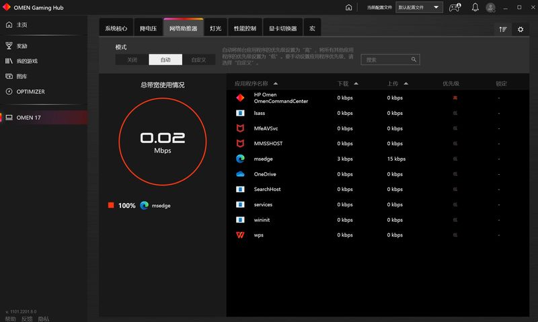Viewport: 538px width, 322px height.
Task: Sort by 上传 column arrow
Action: point(407,83)
